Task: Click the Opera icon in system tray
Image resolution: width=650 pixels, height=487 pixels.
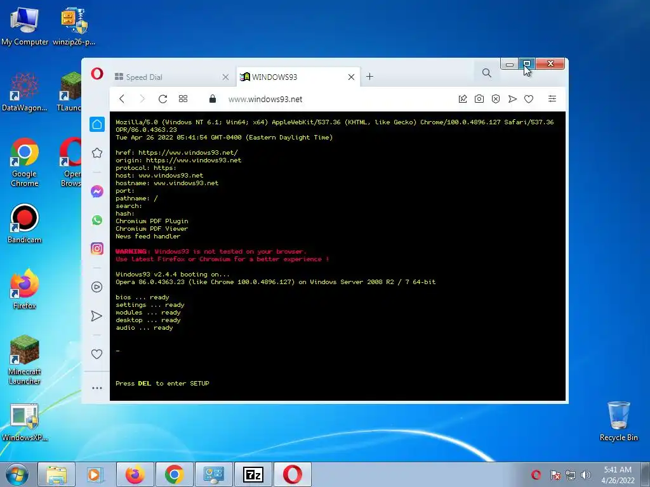Action: point(536,475)
